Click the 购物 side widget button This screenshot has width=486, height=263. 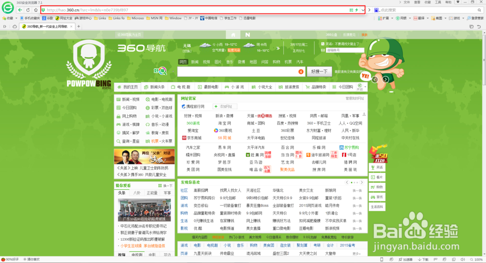coord(377,187)
